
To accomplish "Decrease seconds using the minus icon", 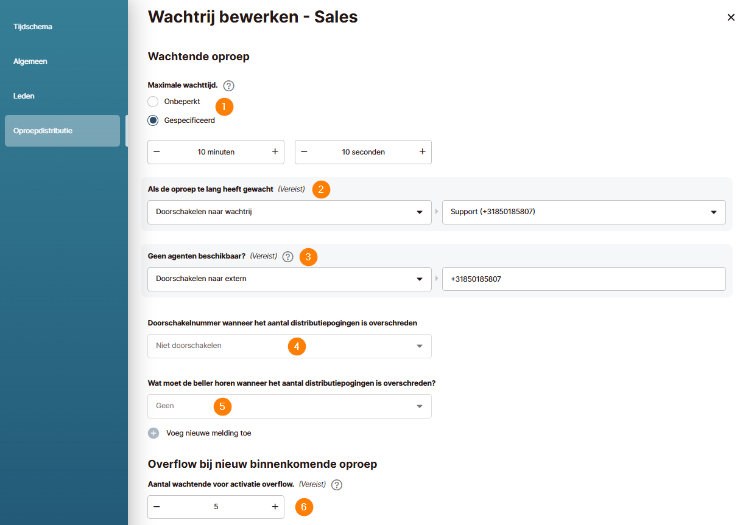I will (305, 151).
